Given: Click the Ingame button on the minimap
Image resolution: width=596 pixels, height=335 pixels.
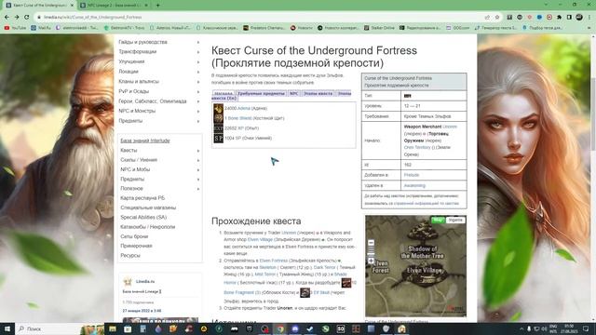Looking at the screenshot, I should (x=455, y=220).
